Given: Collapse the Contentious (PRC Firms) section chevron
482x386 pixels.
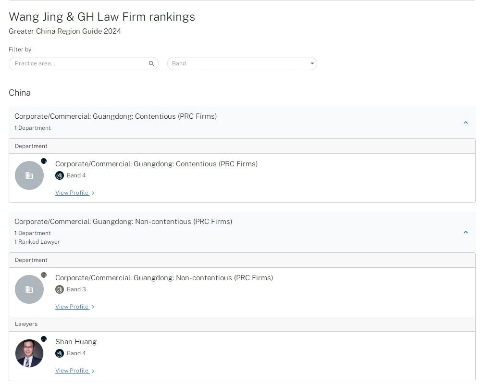Looking at the screenshot, I should (465, 123).
